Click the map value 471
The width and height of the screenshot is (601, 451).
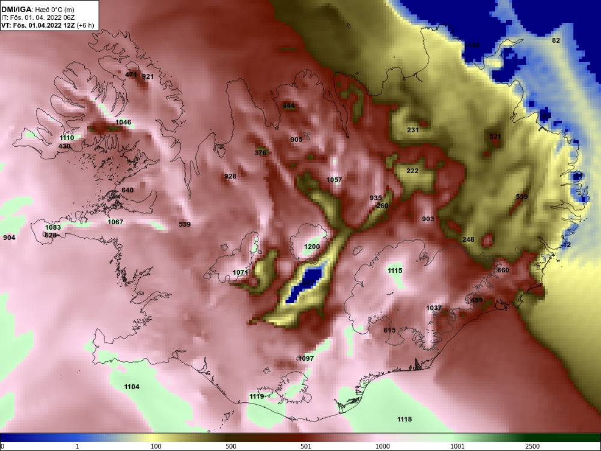click(x=131, y=75)
